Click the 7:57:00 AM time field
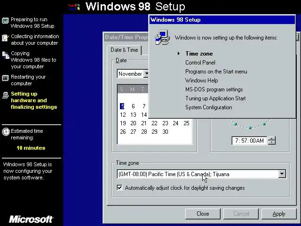The width and height of the screenshot is (301, 226). (x=249, y=141)
